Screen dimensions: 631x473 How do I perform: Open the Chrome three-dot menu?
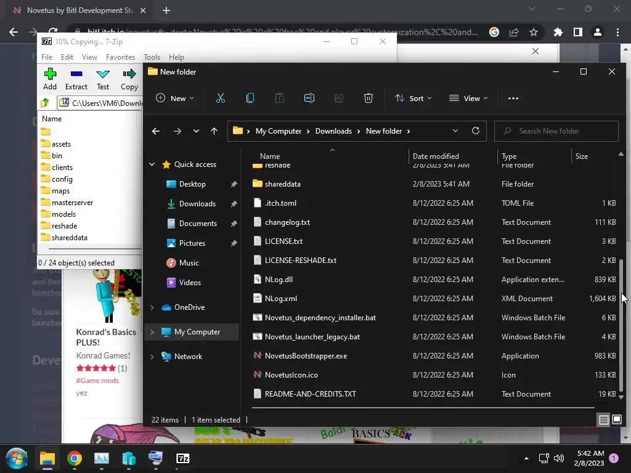click(x=617, y=32)
